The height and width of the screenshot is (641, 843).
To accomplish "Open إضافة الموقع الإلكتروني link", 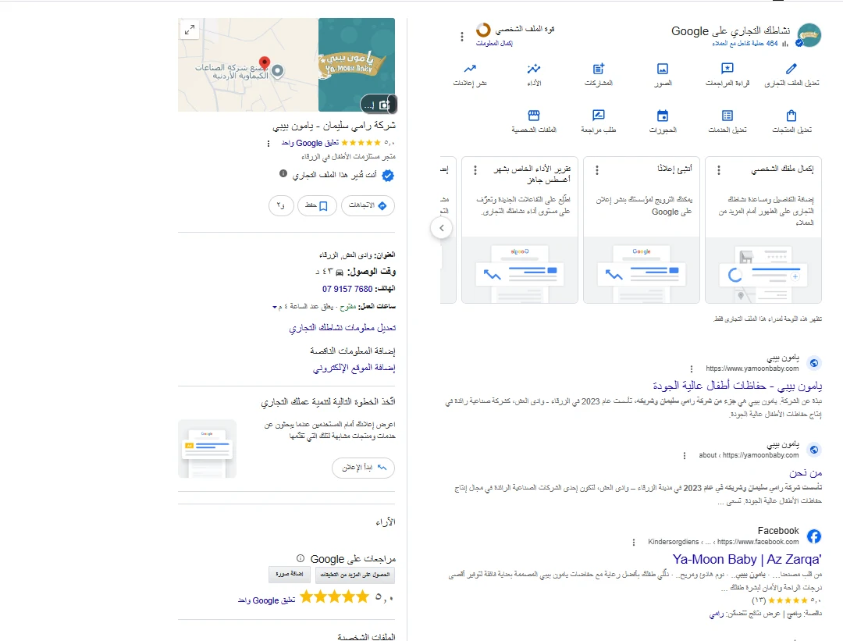I will [x=354, y=368].
